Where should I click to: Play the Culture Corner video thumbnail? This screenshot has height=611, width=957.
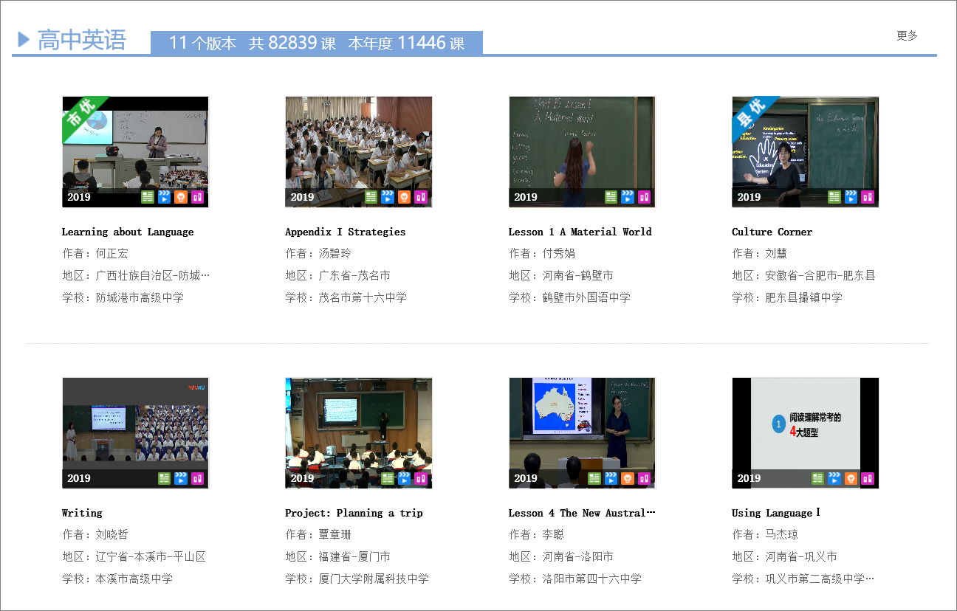(806, 152)
